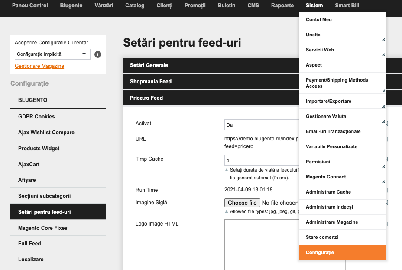
Task: Expand the Magento Connect submenu
Action: 343,177
